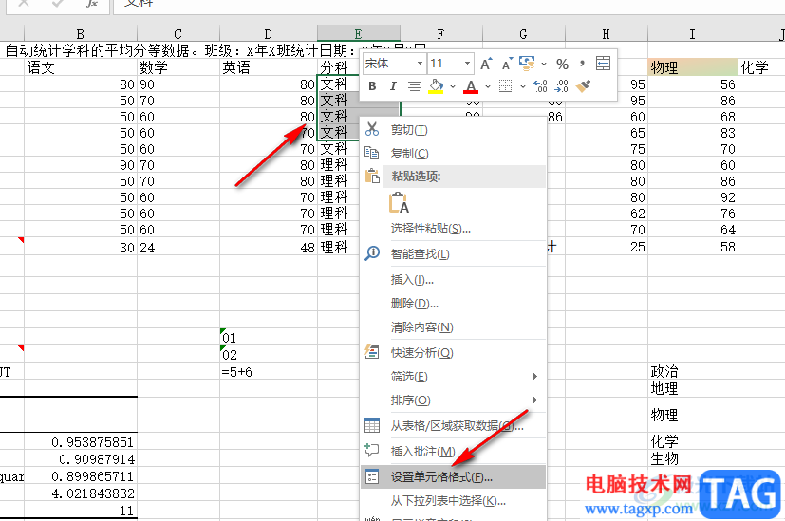Viewport: 785px width, 521px height.
Task: Select column B header
Action: pyautogui.click(x=80, y=34)
